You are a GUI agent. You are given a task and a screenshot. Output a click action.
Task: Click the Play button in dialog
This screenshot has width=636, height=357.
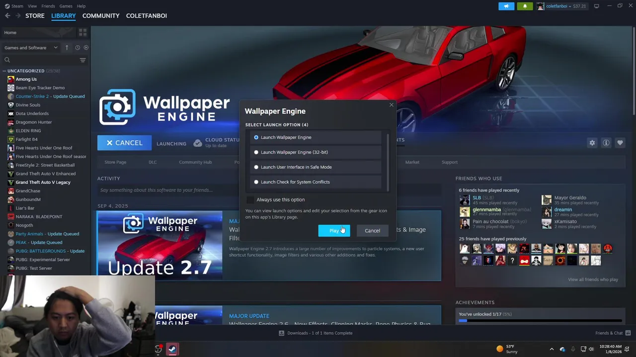point(334,231)
